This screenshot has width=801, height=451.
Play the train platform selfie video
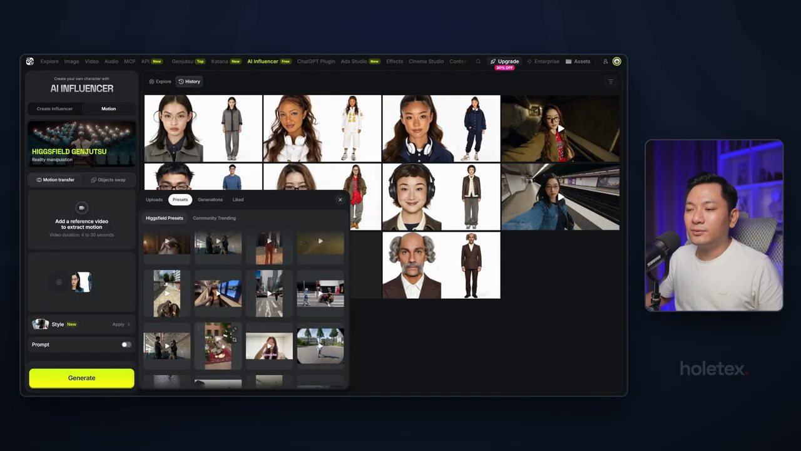point(561,197)
